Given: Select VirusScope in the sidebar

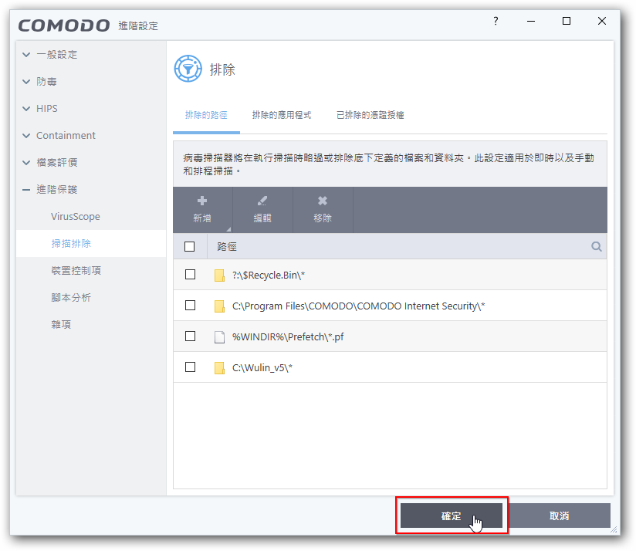Looking at the screenshot, I should pyautogui.click(x=76, y=217).
